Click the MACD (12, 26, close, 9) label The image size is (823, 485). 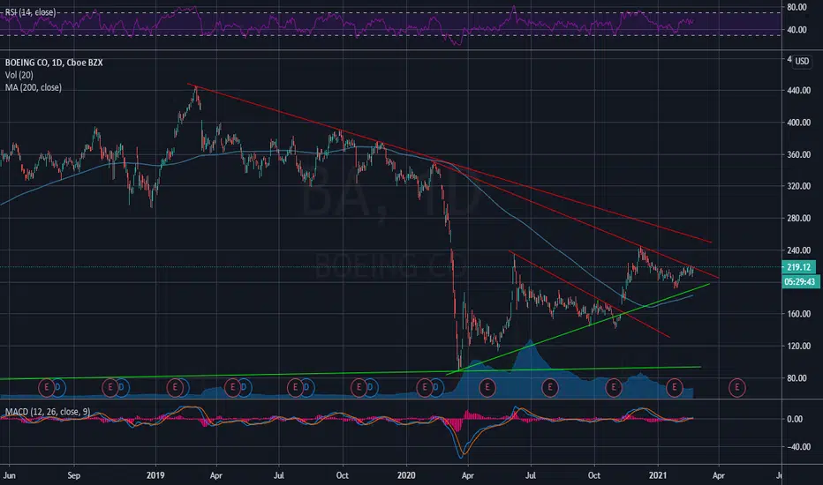[47, 412]
